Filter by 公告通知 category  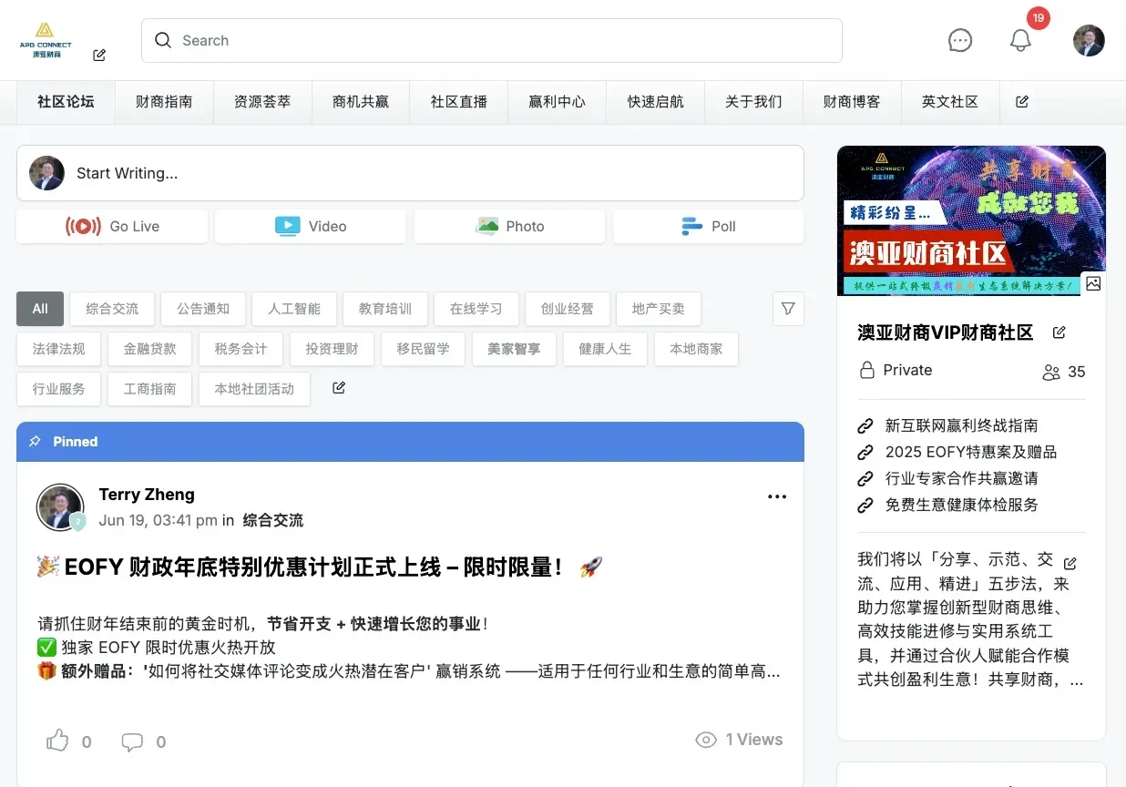(203, 309)
